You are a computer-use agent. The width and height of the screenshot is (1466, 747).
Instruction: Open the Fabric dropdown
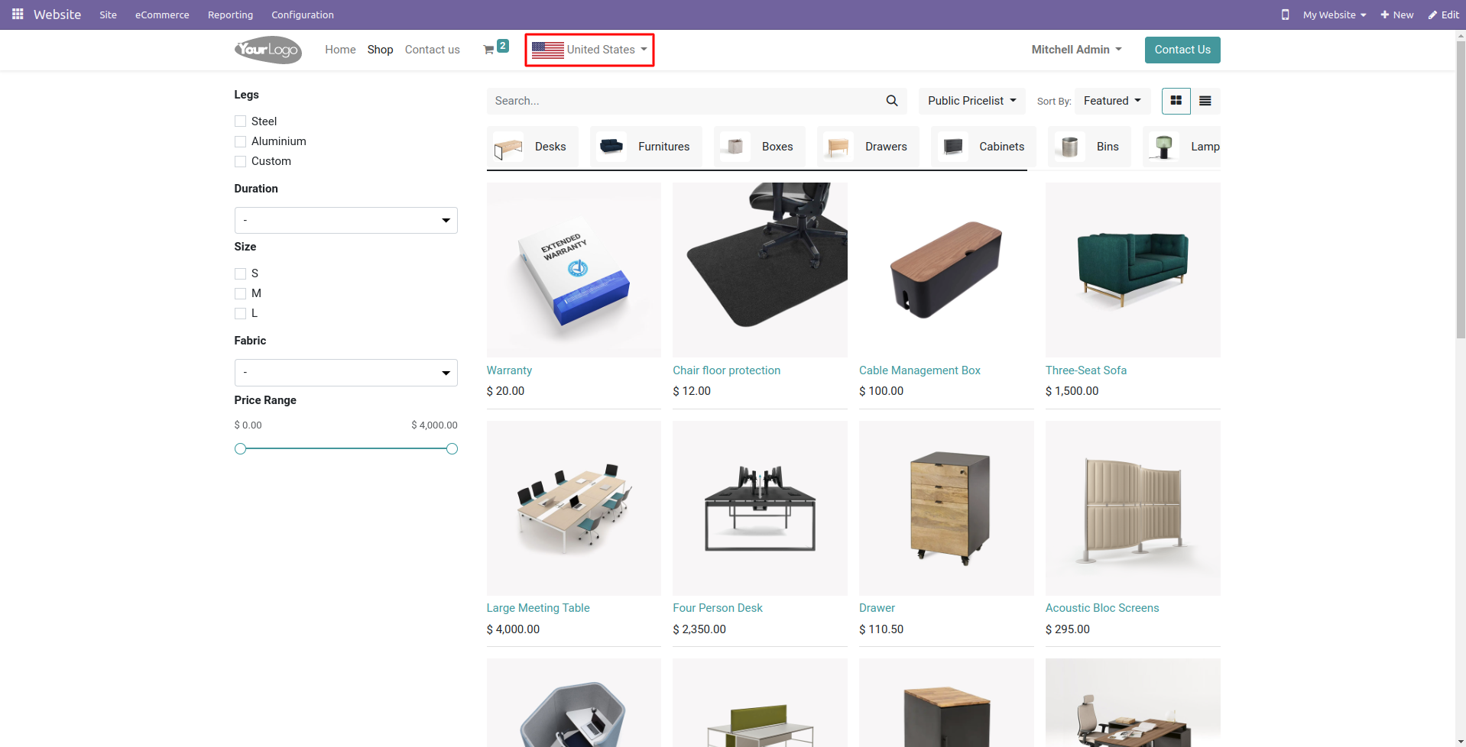pyautogui.click(x=345, y=373)
